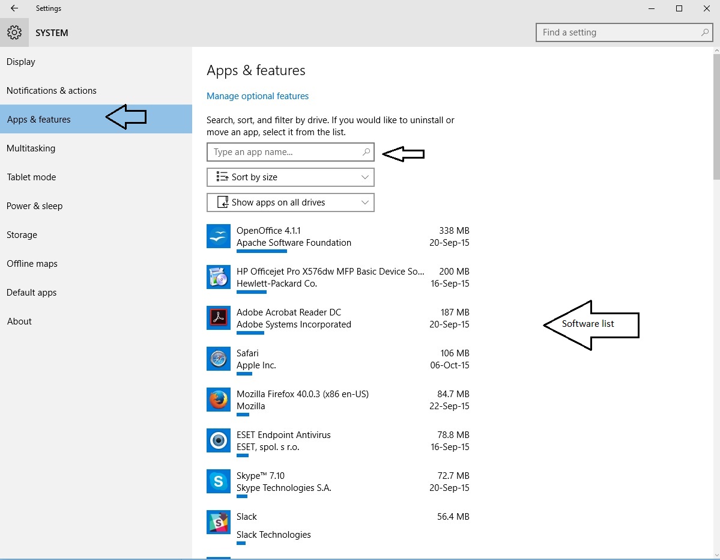Screen dimensions: 720x560
Task: Click the 187 MB size value
Action: tap(455, 312)
